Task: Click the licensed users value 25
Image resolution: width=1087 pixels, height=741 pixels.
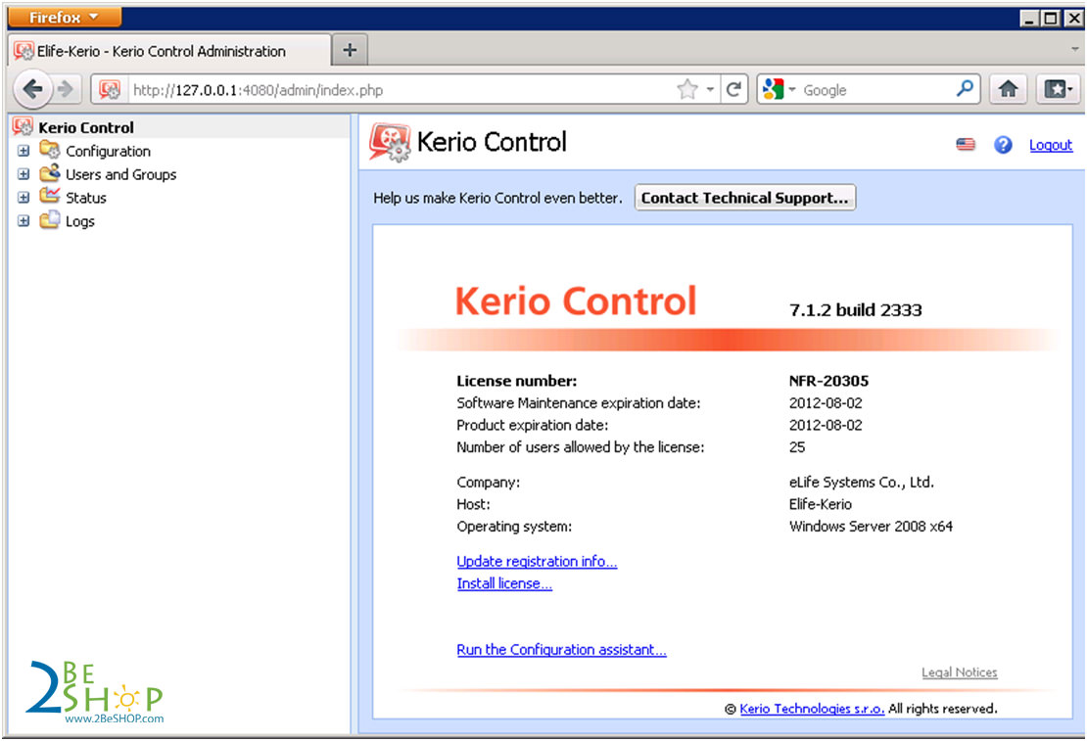Action: (797, 447)
